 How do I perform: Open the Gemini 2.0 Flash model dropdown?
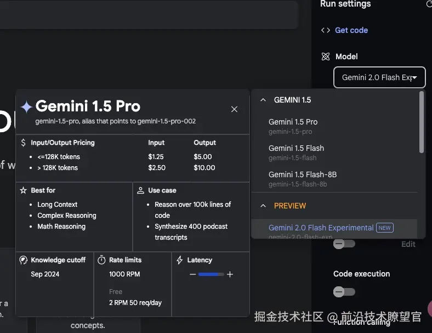coord(379,77)
